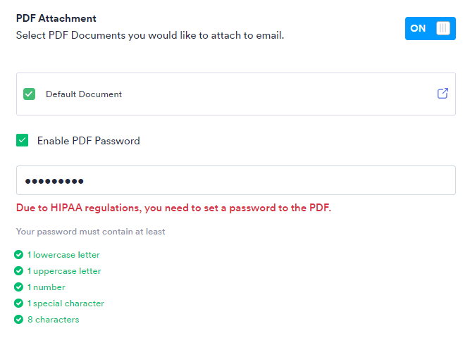The image size is (470, 338).
Task: Click the 8 characters requirement text
Action: point(53,320)
